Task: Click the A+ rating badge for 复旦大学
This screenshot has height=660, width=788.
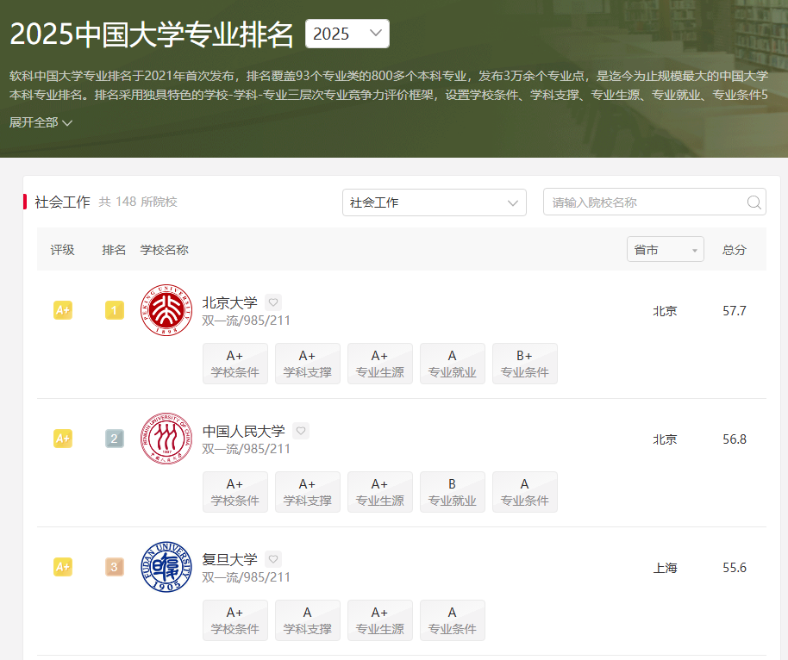Action: (x=63, y=567)
